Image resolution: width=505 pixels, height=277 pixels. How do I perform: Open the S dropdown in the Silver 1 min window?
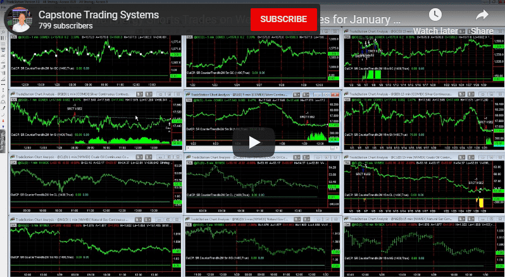pyautogui.click(x=139, y=94)
